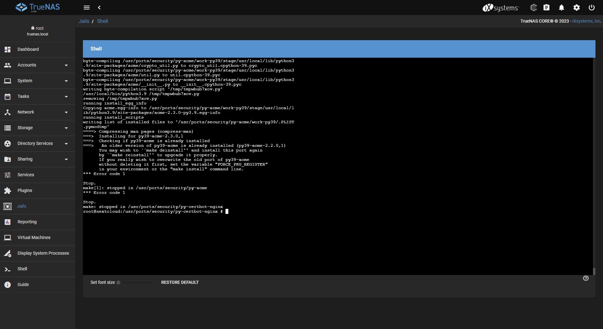Screen dimensions: 603x329
Task: Open the TrueCommand status icon
Action: click(x=534, y=8)
